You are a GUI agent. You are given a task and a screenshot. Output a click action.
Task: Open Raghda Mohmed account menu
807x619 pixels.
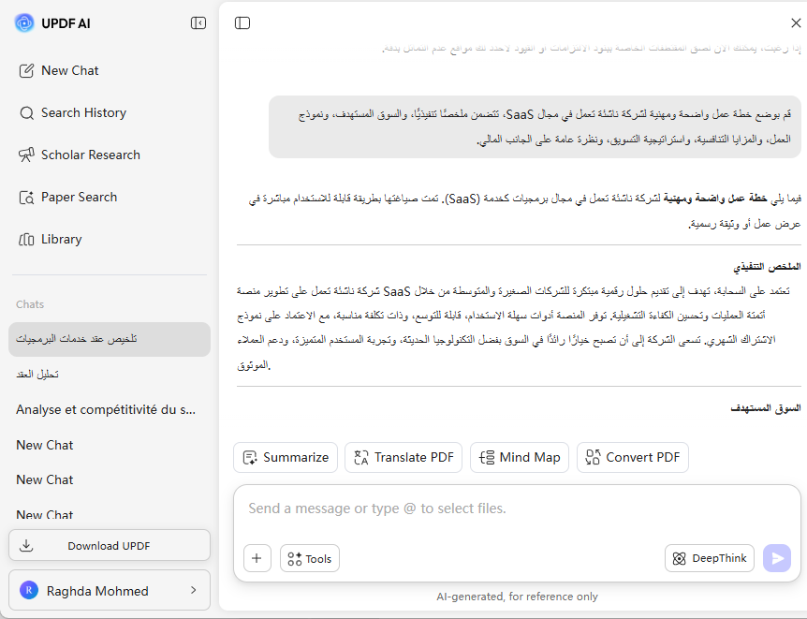click(110, 590)
